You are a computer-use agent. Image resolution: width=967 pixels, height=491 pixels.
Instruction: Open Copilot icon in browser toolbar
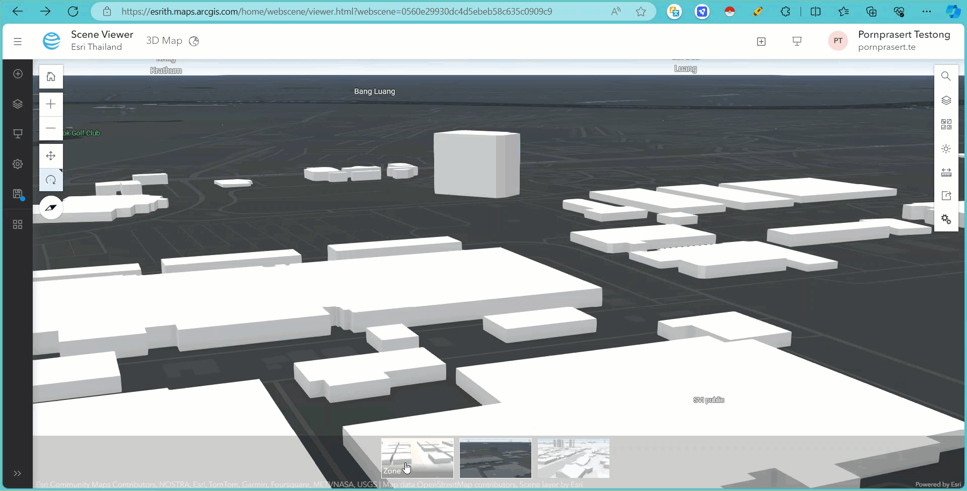tap(953, 12)
